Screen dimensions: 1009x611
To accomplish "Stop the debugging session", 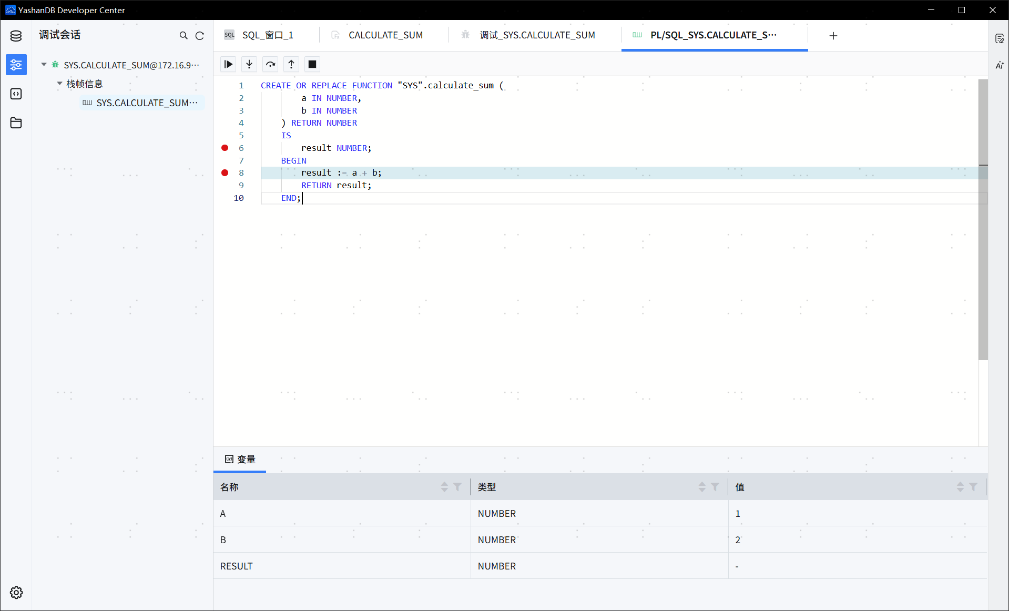I will click(x=312, y=64).
